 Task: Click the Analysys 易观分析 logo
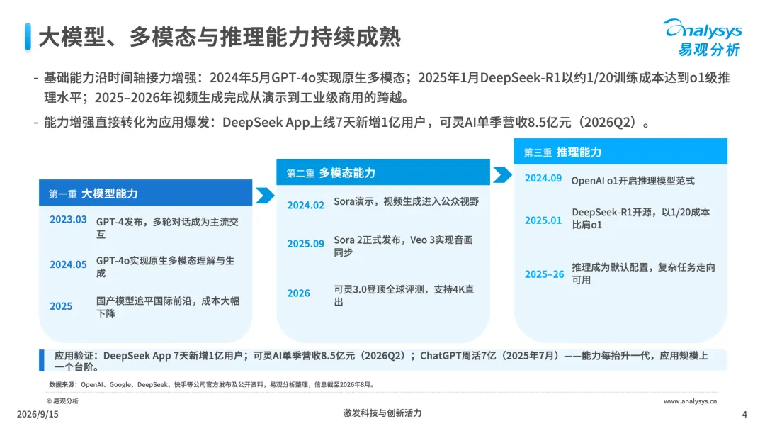point(703,37)
